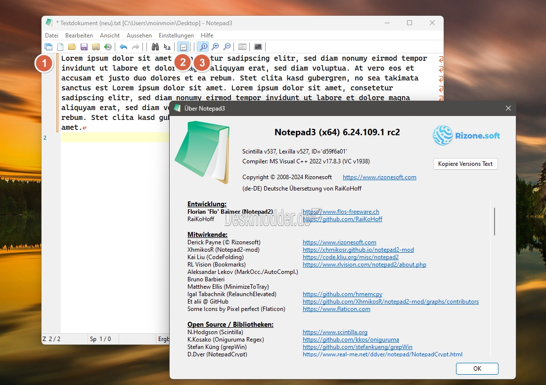
Task: Click the 'Notepad3 (x64) 6.24.109.1 rc2' heading
Action: coord(337,132)
